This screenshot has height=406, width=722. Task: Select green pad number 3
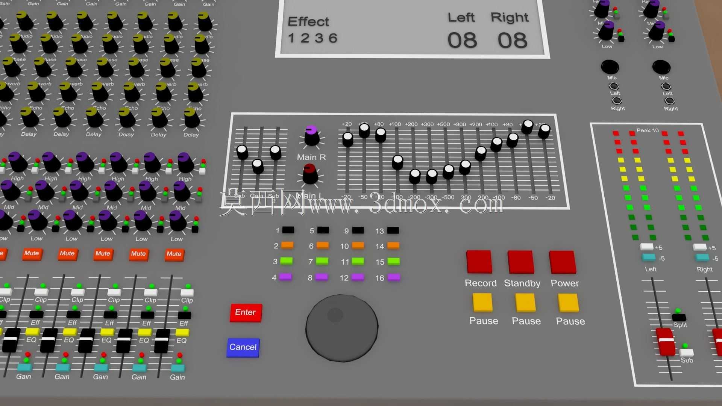(287, 261)
